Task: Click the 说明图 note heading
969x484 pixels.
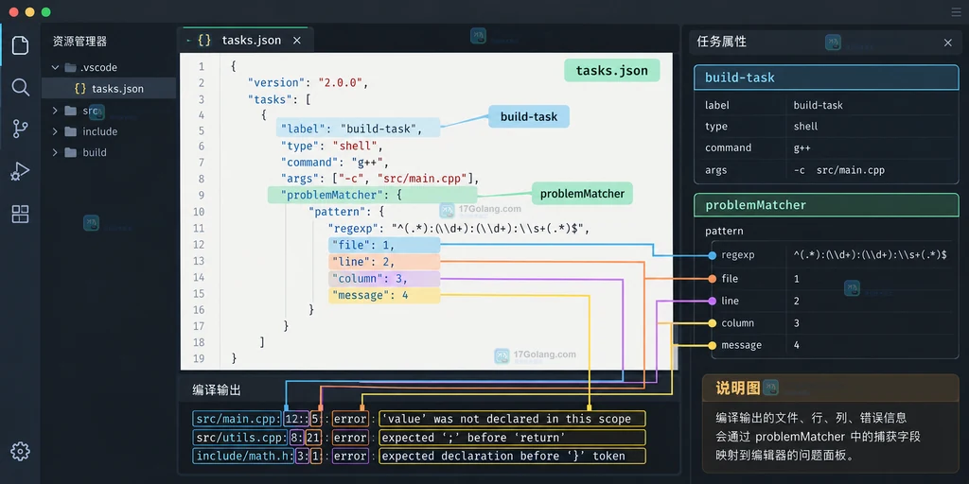Action: pos(737,389)
